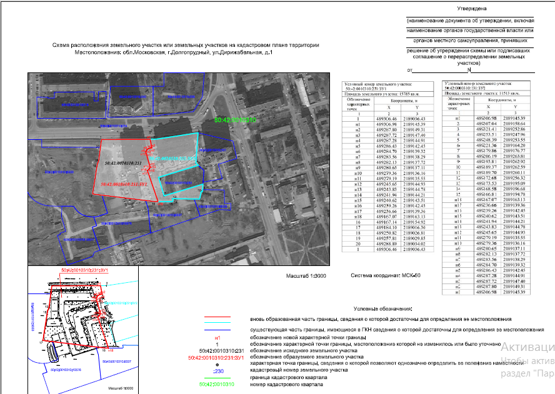Click the blue '50:42:0010310:10576' label in inset plan
This screenshot has width=555, height=394.
(x=66, y=370)
